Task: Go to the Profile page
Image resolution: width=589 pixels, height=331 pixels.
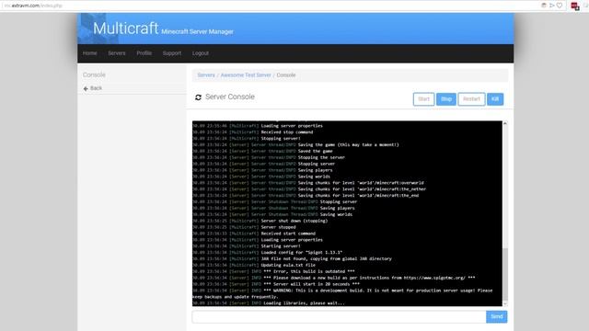Action: (144, 53)
